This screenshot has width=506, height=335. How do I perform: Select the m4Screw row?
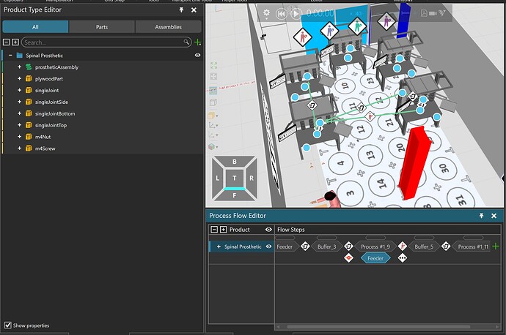click(102, 148)
